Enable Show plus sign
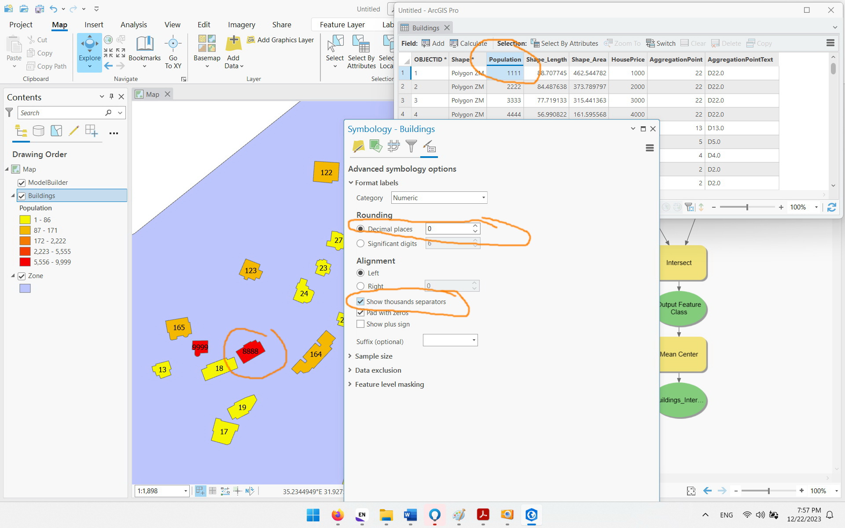 [x=361, y=324]
